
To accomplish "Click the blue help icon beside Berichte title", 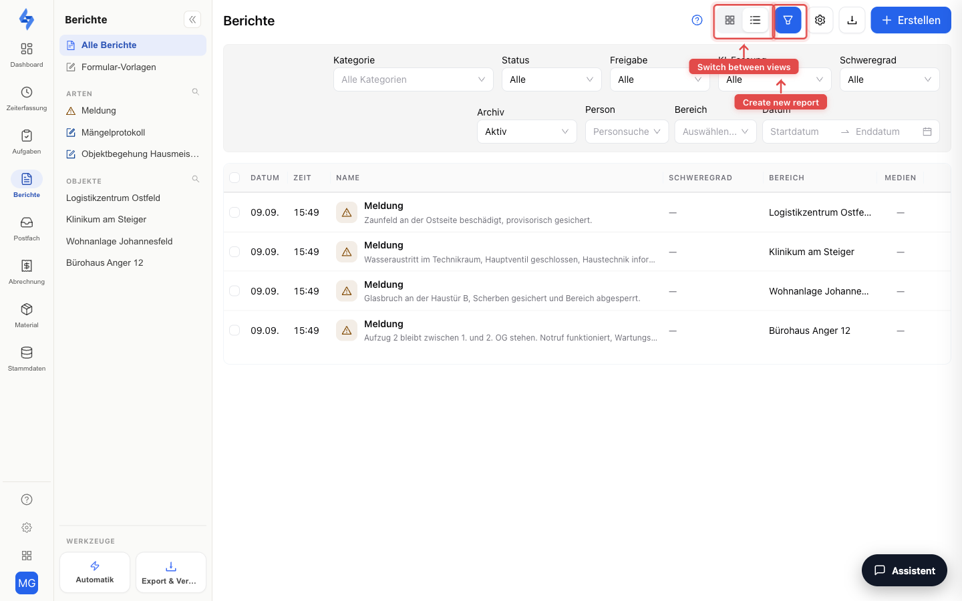I will point(697,20).
